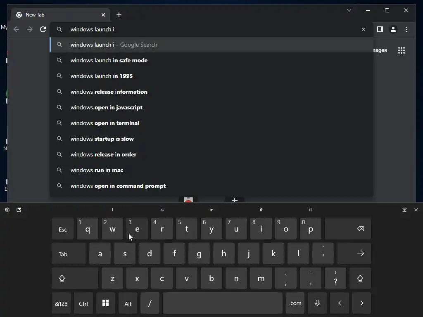The height and width of the screenshot is (317, 423).
Task: Switch to the &123 symbols layout
Action: coord(61,303)
